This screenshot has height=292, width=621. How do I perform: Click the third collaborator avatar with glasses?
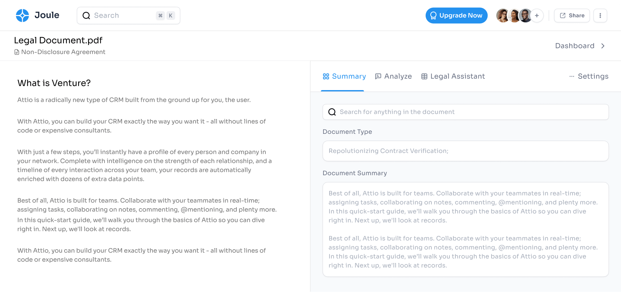click(525, 16)
